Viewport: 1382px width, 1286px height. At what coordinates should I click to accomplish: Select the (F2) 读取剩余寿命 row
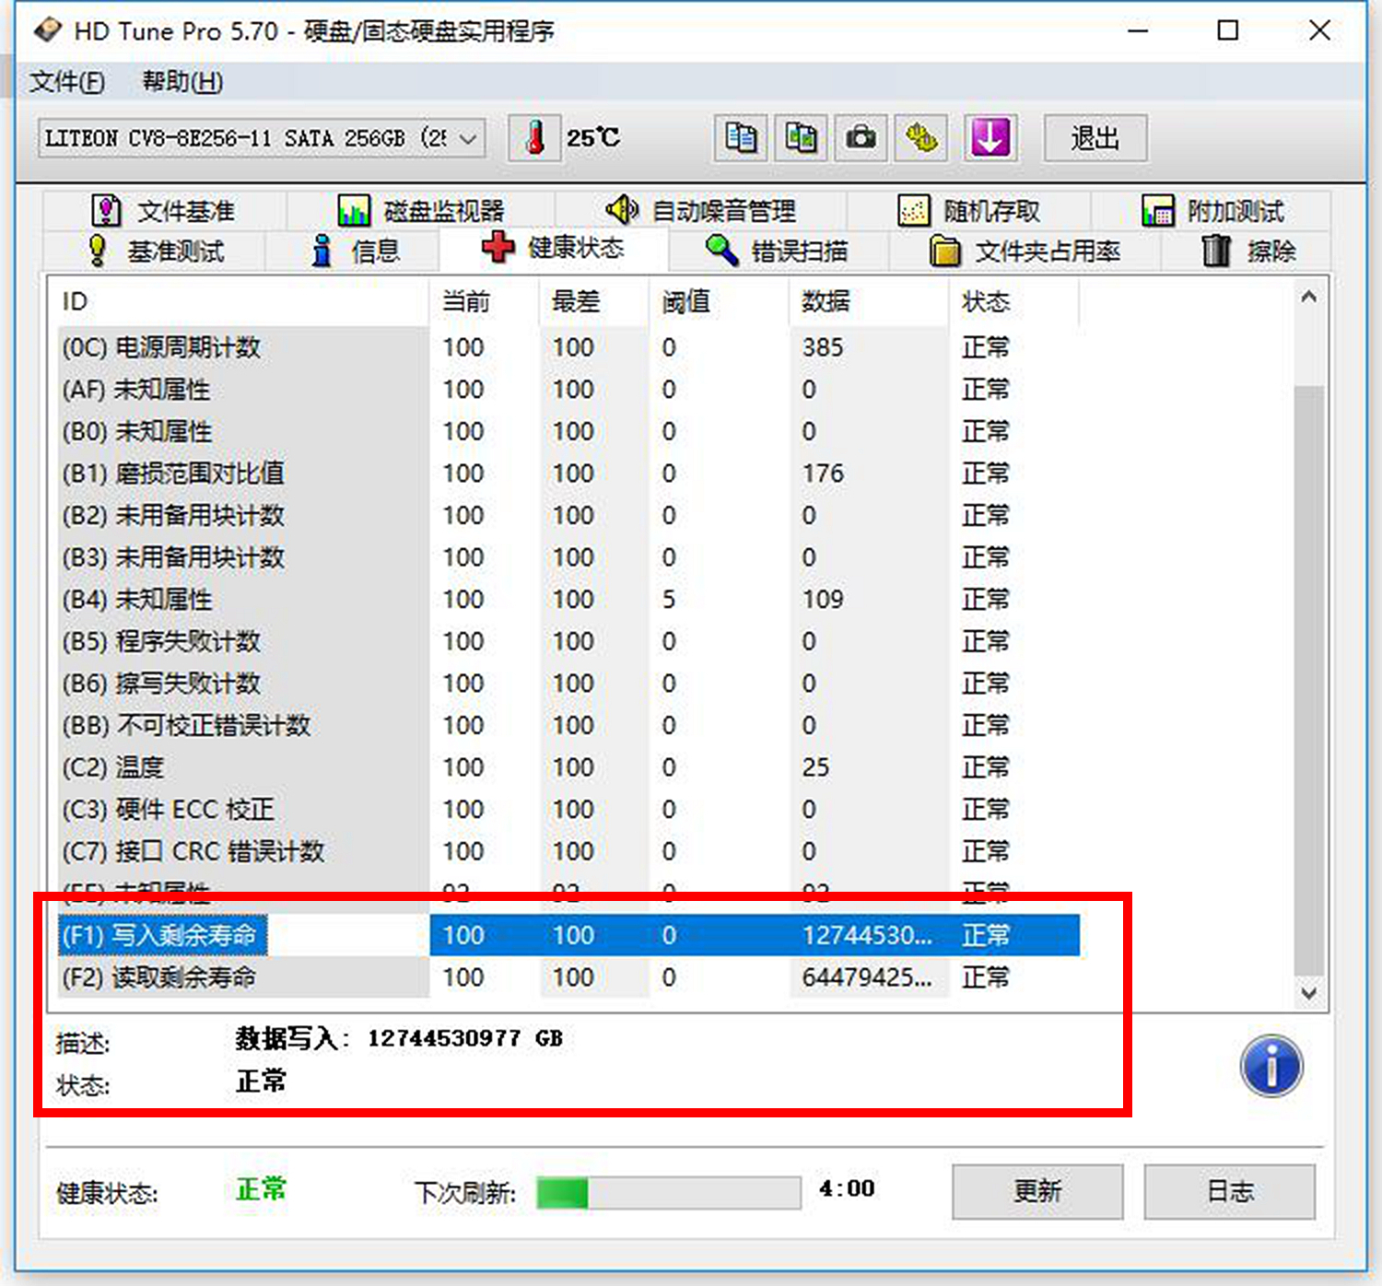[568, 977]
